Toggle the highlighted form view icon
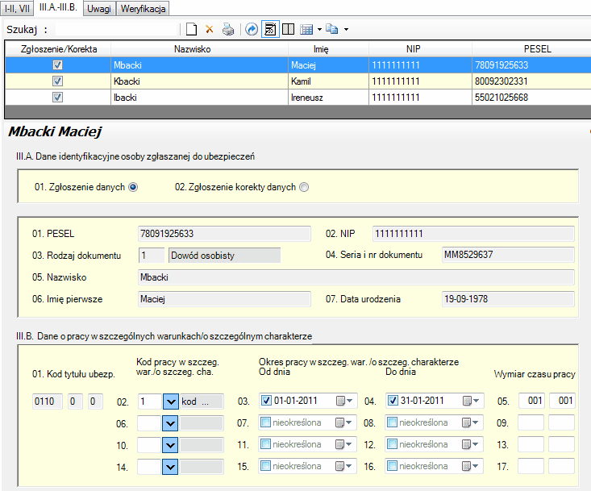 point(270,30)
